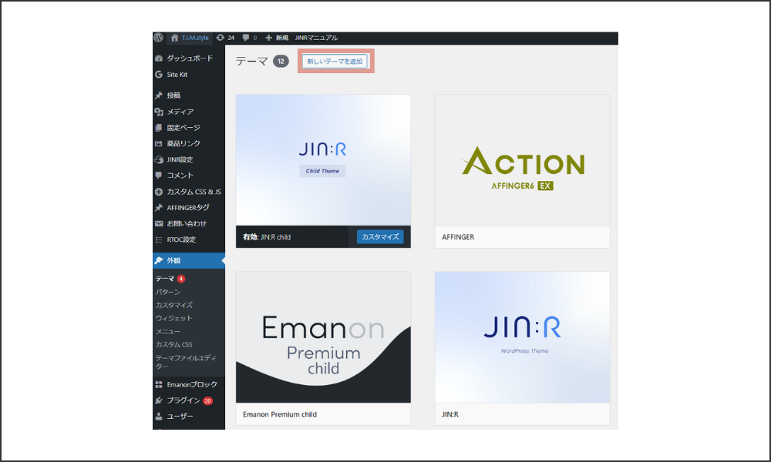771x462 pixels.
Task: Open カスタマイズ under 外観 submenu
Action: pyautogui.click(x=174, y=306)
